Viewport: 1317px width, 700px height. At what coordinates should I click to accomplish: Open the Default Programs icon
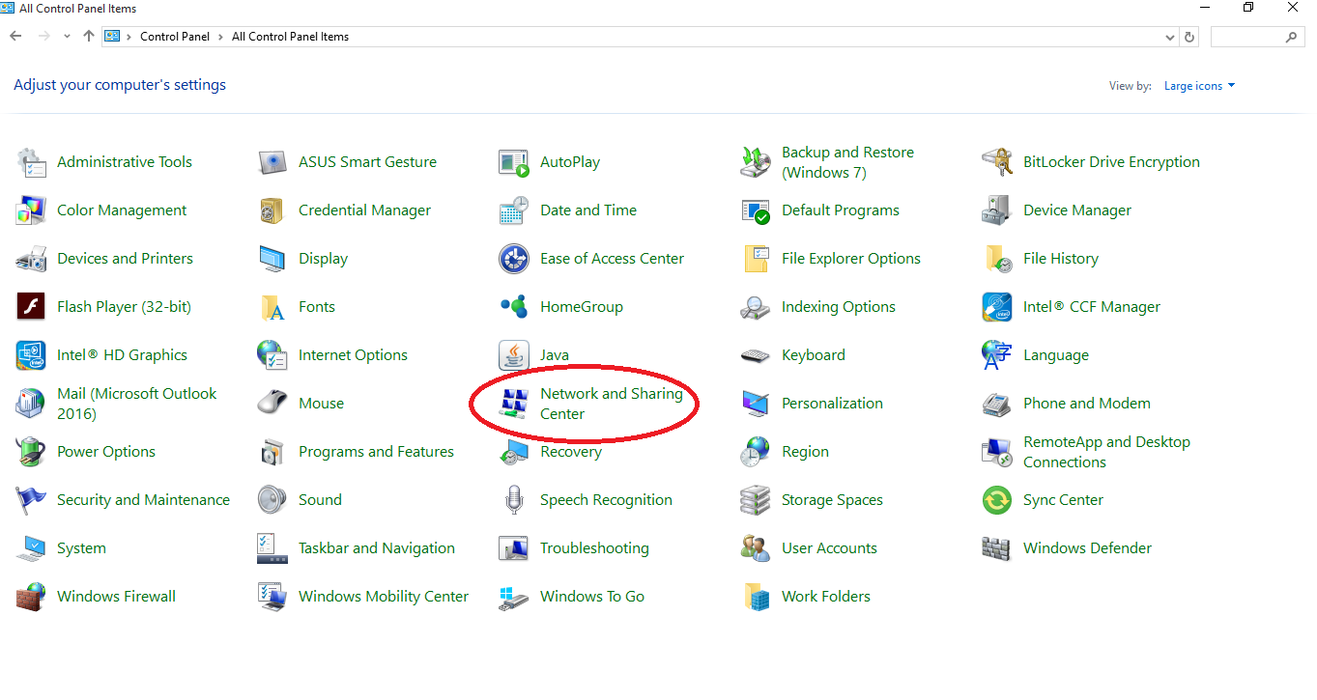(x=756, y=210)
